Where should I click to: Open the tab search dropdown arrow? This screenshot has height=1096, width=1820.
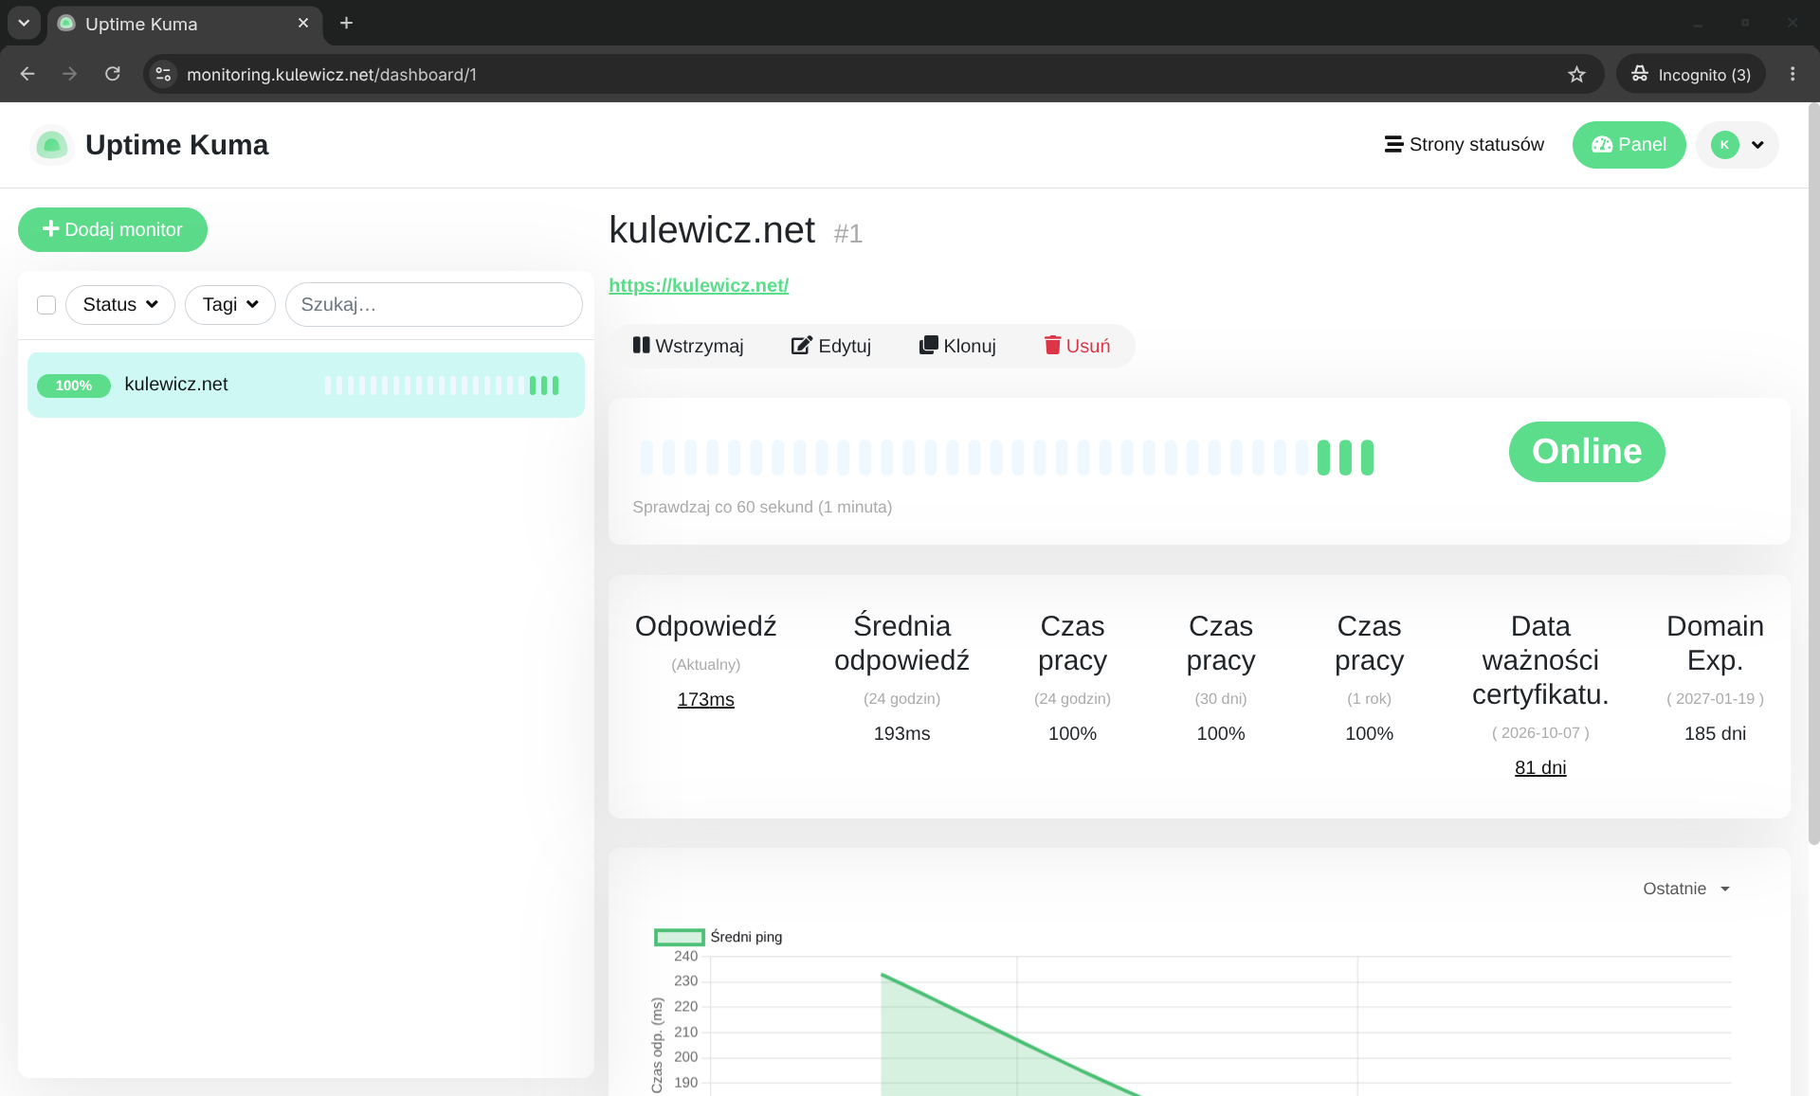(24, 23)
